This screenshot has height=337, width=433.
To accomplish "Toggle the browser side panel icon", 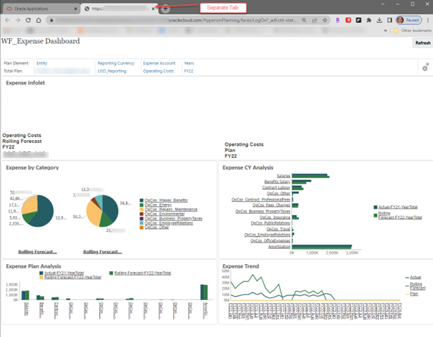I will click(x=390, y=20).
